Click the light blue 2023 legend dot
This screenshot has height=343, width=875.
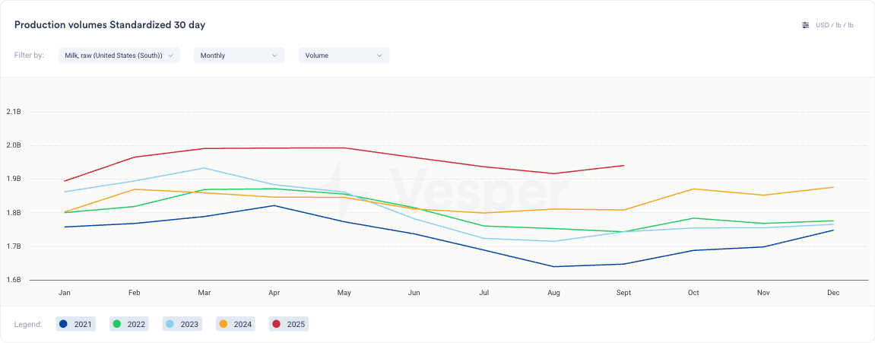click(x=170, y=325)
